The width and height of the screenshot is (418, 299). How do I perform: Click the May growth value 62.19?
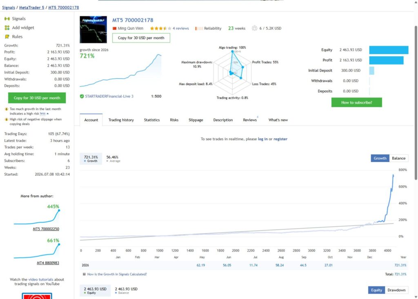point(201,265)
